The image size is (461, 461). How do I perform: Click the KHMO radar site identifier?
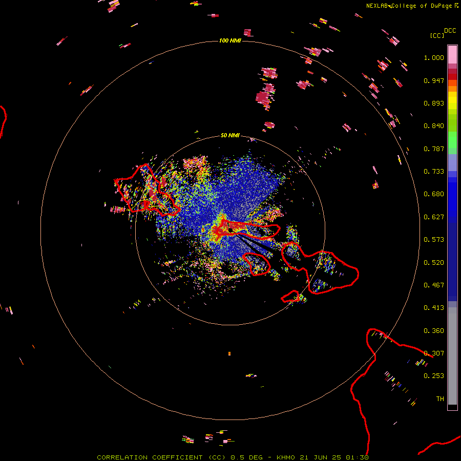285,457
